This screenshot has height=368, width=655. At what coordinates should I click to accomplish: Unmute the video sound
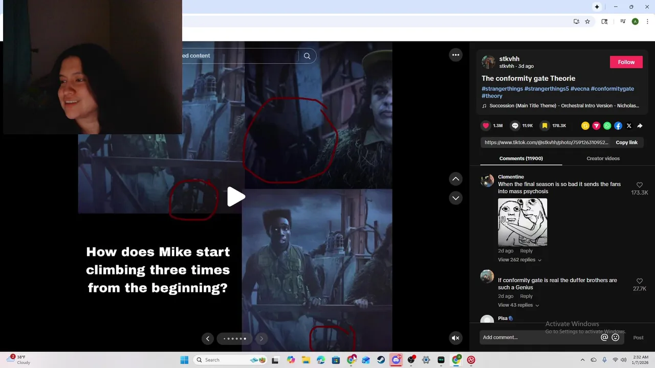[x=455, y=338]
